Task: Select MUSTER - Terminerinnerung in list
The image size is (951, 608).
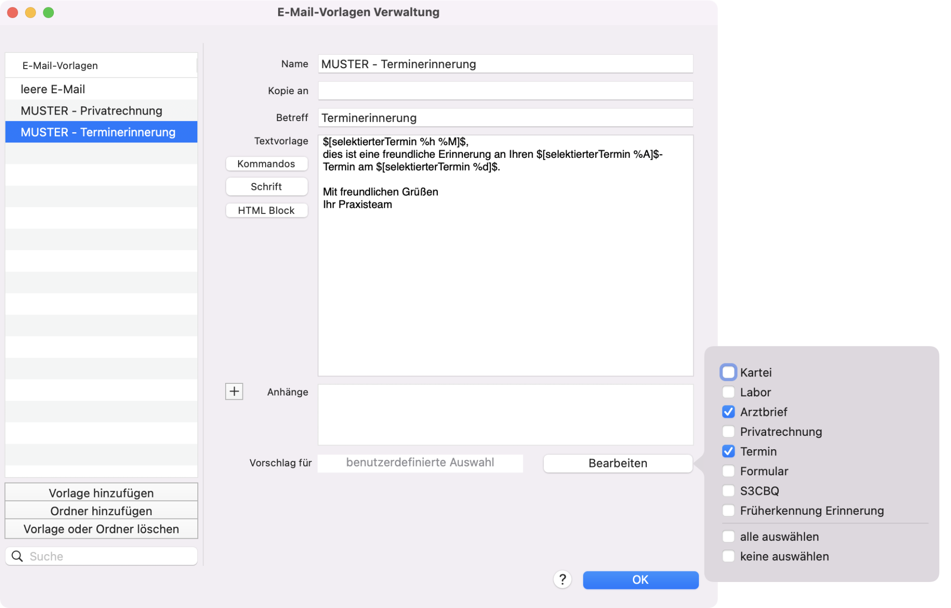Action: click(101, 132)
